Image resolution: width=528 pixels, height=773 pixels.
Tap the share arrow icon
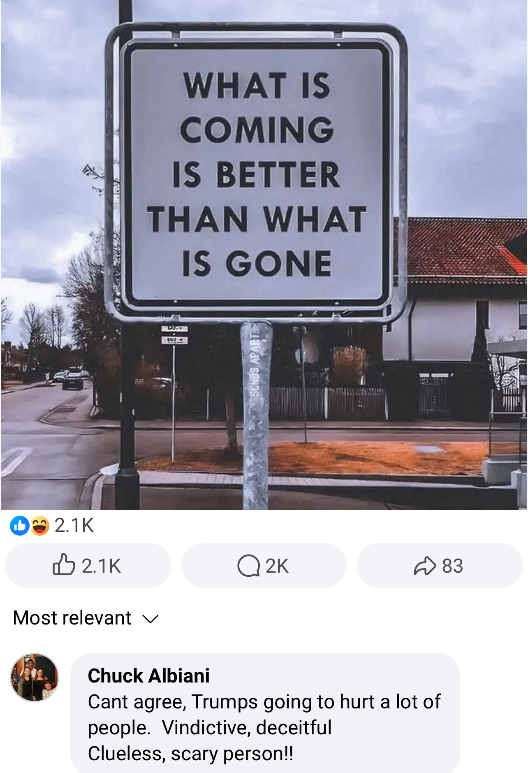[425, 566]
